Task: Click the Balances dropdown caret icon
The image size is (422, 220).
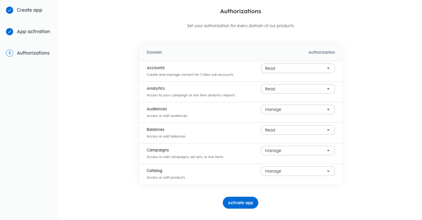Action: point(328,130)
